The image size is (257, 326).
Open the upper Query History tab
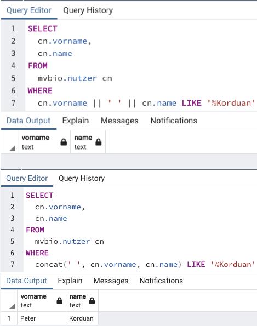coord(88,10)
